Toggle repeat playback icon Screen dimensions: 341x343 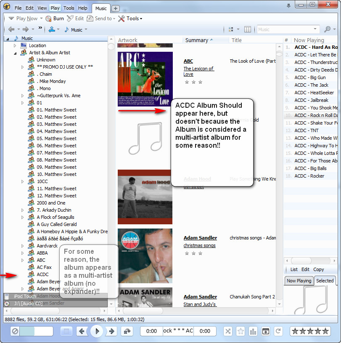tap(278, 331)
